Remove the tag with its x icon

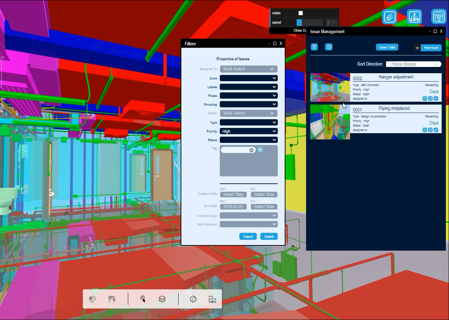(251, 150)
